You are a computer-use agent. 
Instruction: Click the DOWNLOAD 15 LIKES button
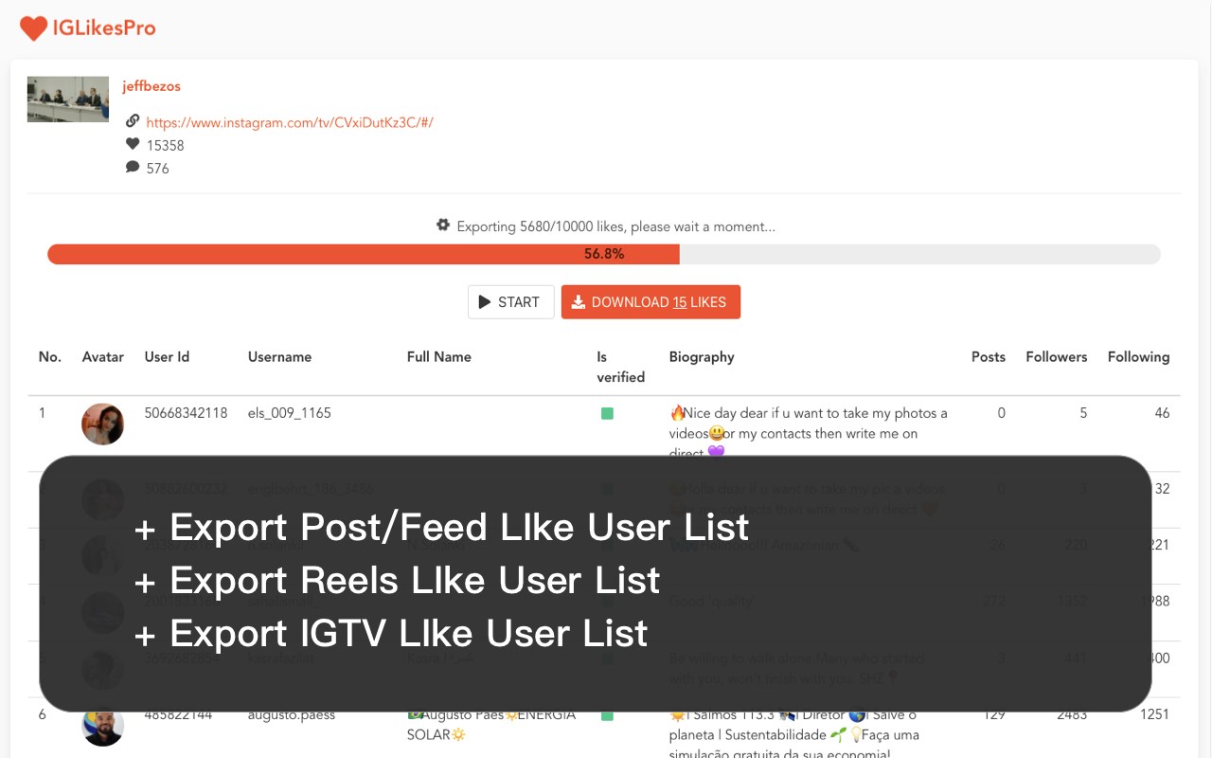[651, 302]
